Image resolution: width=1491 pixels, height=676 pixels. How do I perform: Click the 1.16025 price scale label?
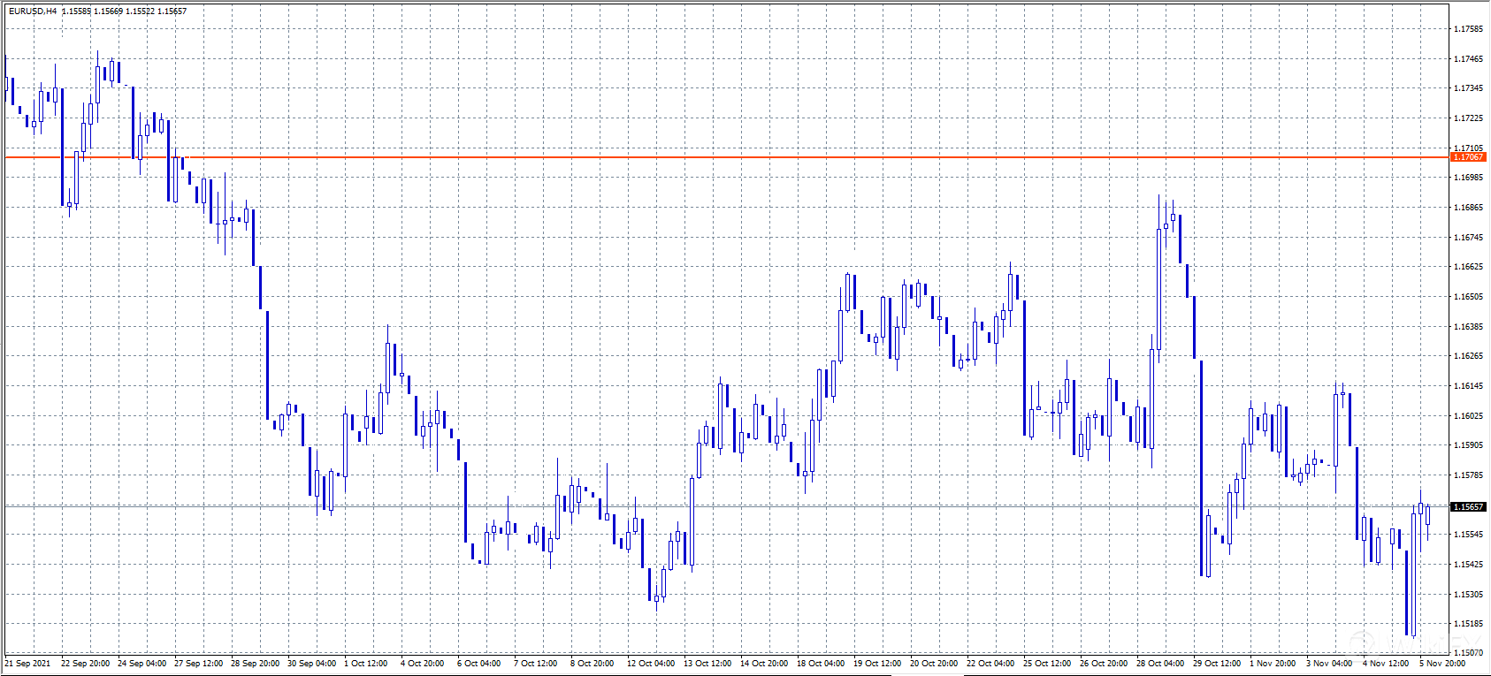(x=1468, y=416)
